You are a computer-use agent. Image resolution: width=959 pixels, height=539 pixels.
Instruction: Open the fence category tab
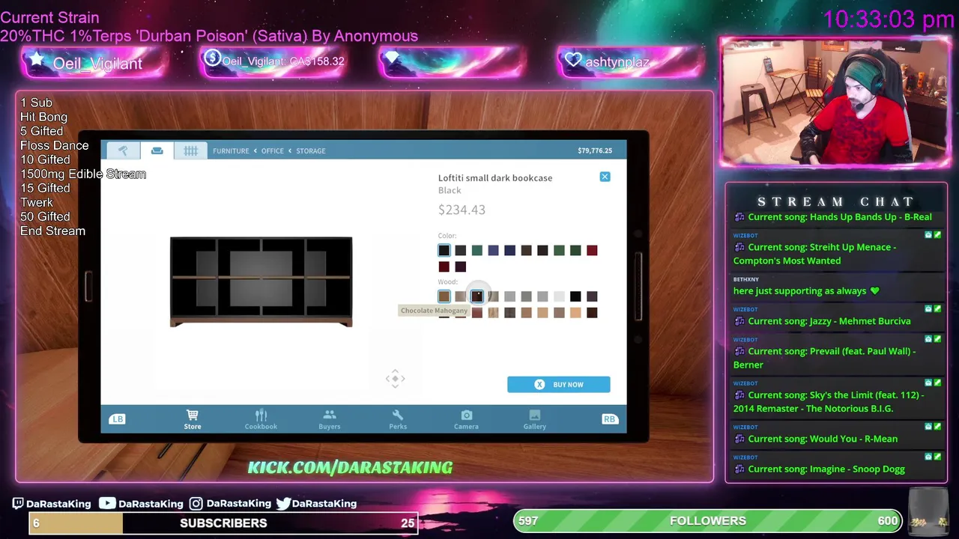pos(190,150)
